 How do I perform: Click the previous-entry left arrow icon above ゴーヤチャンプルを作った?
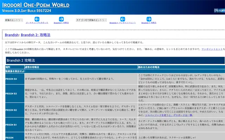pyautogui.click(x=37, y=19)
